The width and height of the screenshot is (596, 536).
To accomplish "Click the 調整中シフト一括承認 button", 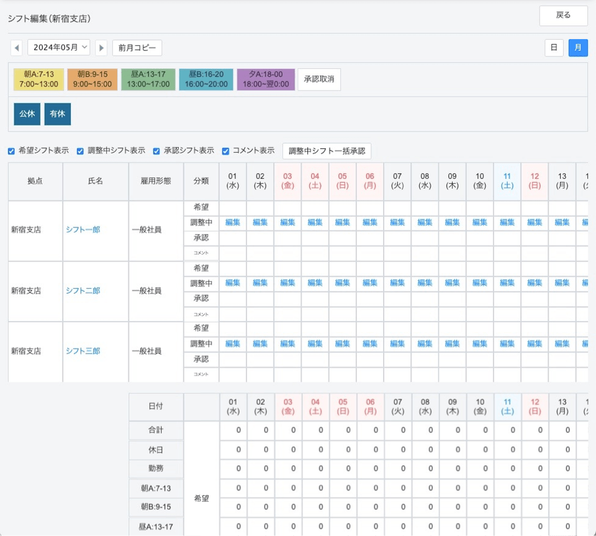I will pyautogui.click(x=327, y=151).
